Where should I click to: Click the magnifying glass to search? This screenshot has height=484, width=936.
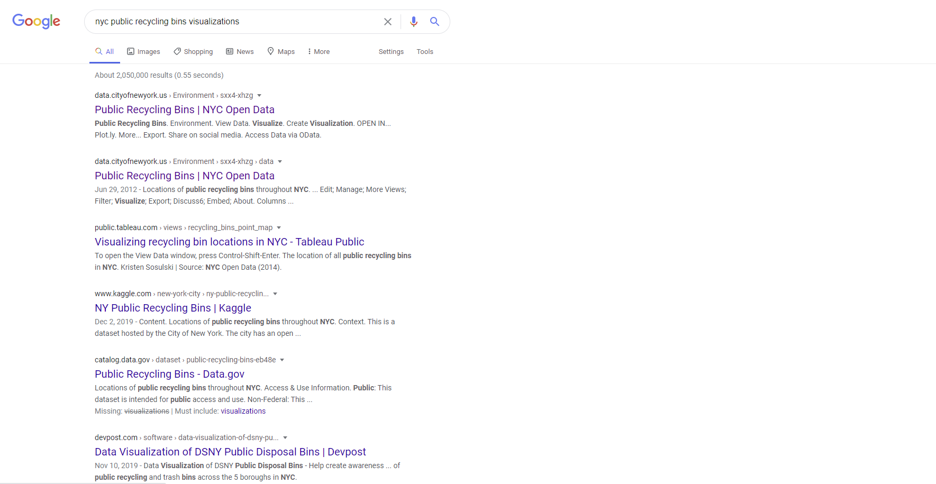(434, 22)
